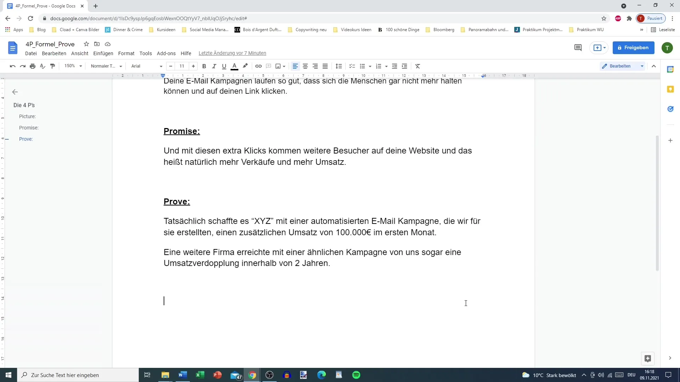Open the 150% zoom dropdown
Image resolution: width=680 pixels, height=382 pixels.
(73, 66)
